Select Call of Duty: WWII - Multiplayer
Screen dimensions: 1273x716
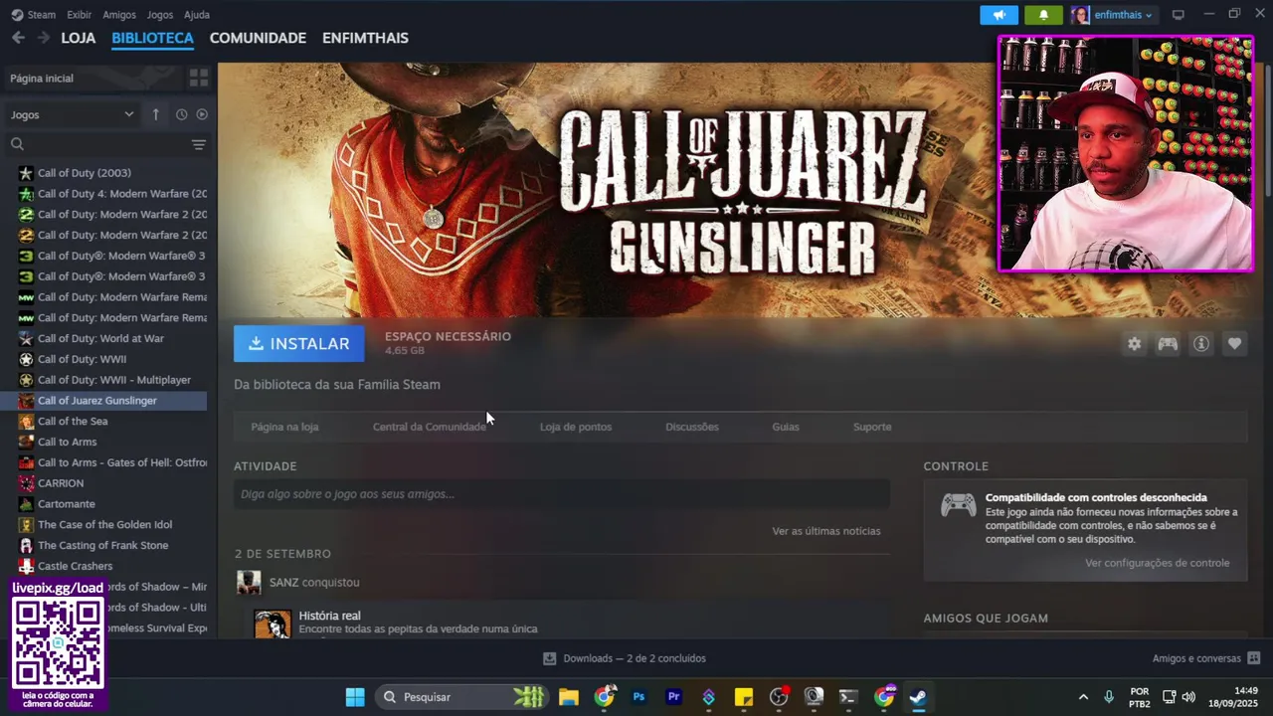[x=104, y=380]
